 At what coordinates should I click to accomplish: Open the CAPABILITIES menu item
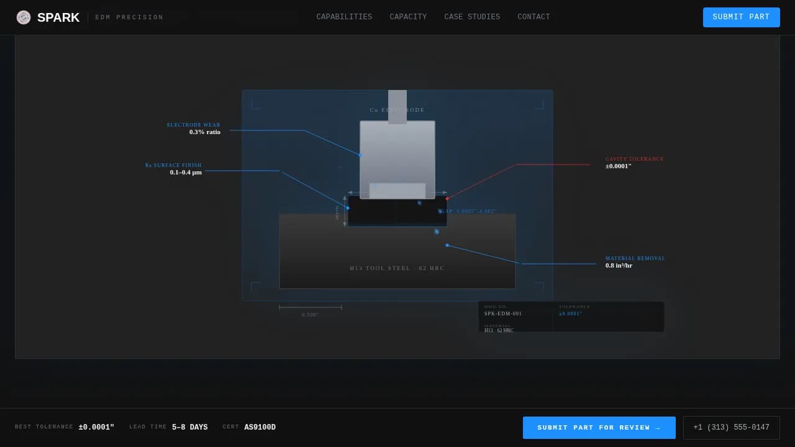point(344,17)
